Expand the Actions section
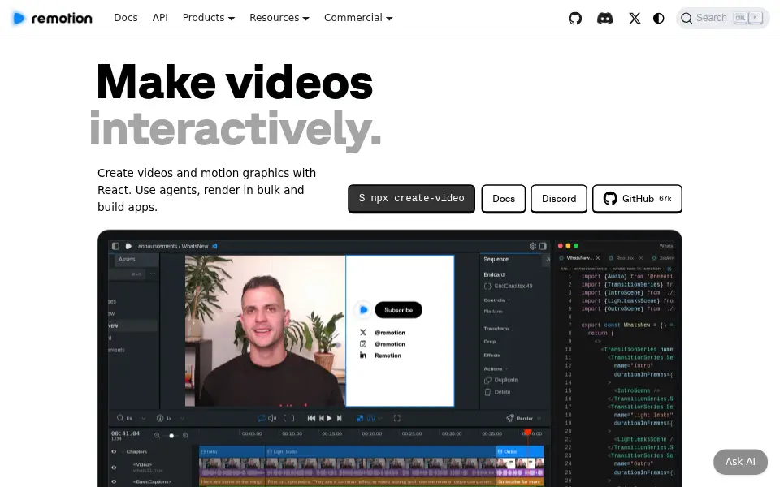This screenshot has height=487, width=780. coord(496,368)
